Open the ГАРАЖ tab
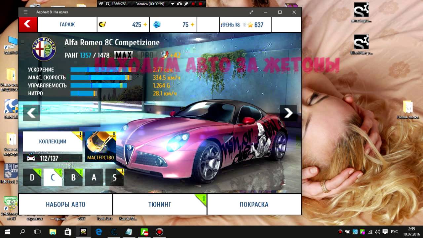The image size is (423, 238). pos(67,24)
